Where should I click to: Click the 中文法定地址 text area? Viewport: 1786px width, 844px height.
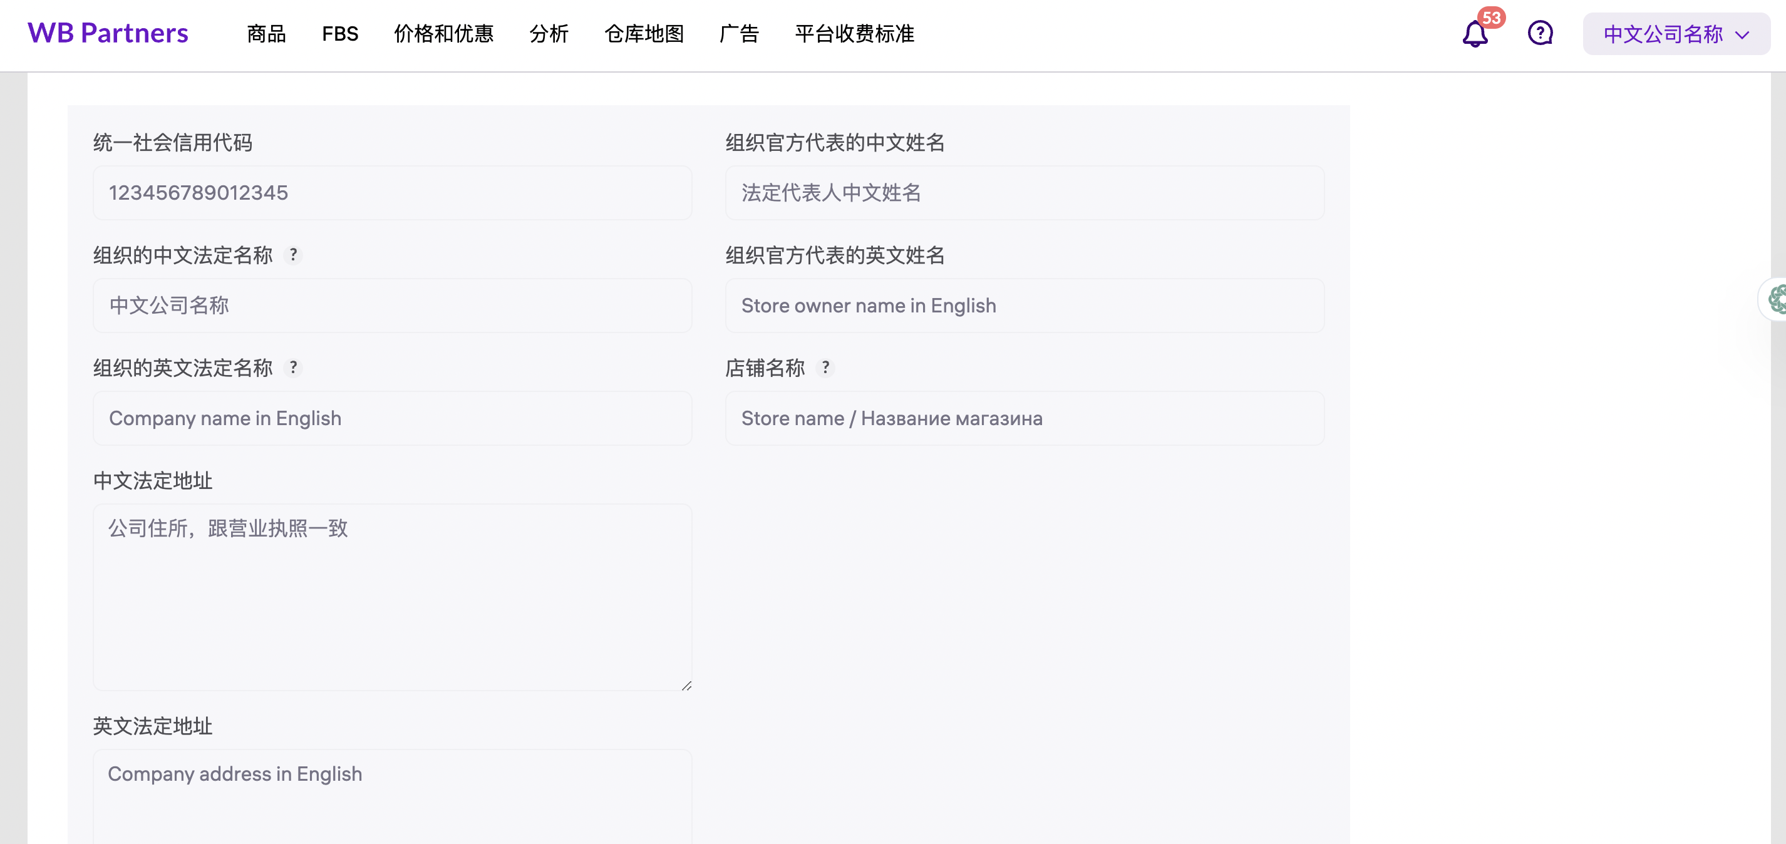click(392, 596)
